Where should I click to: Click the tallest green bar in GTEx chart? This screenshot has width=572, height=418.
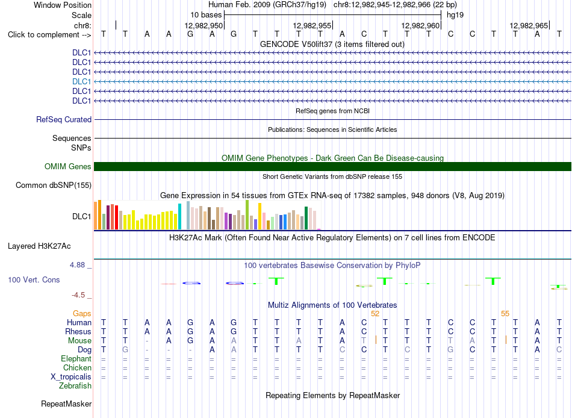click(247, 214)
